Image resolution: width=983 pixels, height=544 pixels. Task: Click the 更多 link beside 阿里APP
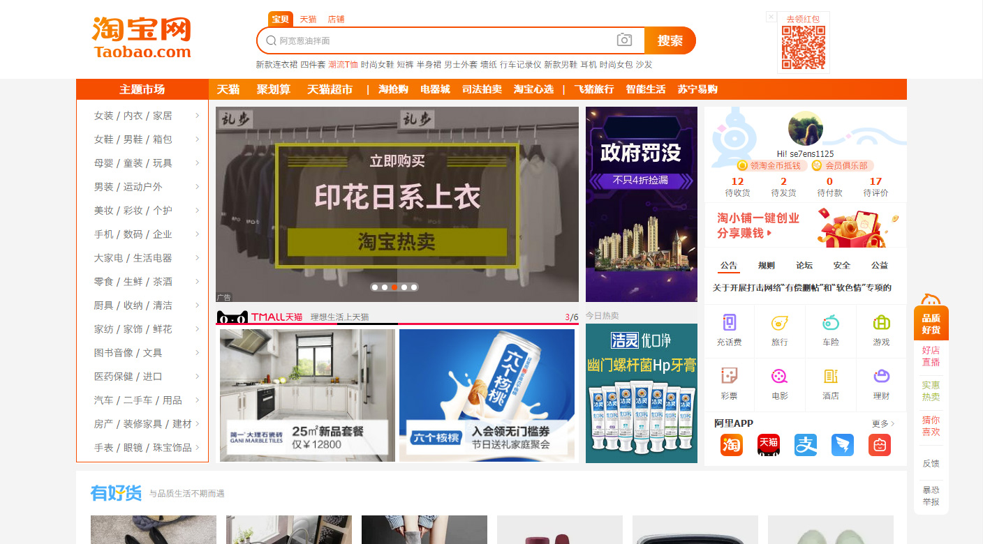tap(883, 423)
